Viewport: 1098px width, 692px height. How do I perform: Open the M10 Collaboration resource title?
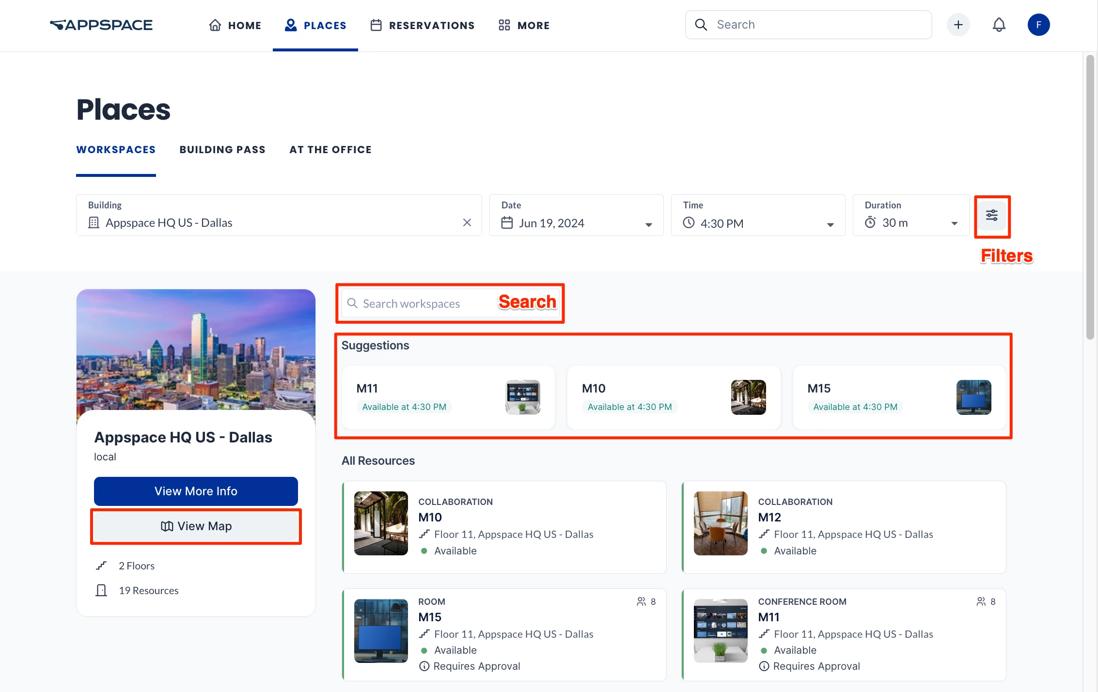[430, 517]
